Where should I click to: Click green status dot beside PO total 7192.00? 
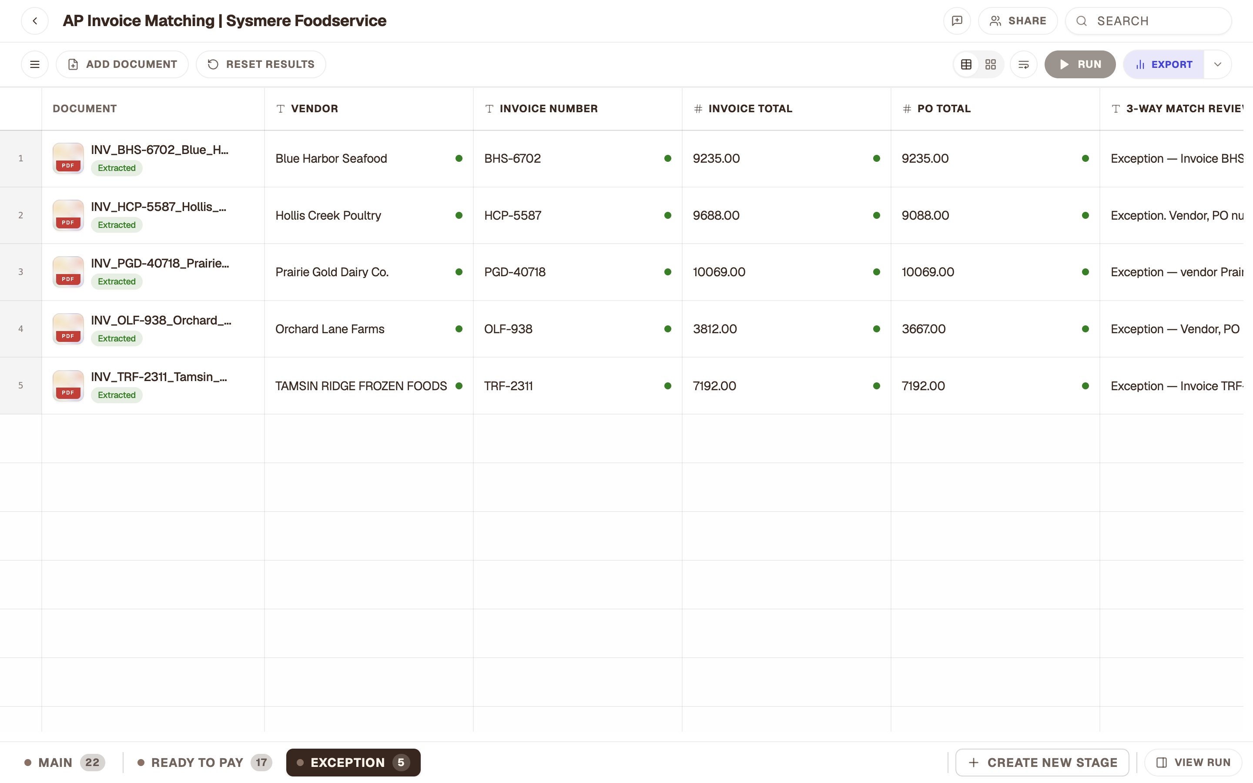[x=1085, y=386]
